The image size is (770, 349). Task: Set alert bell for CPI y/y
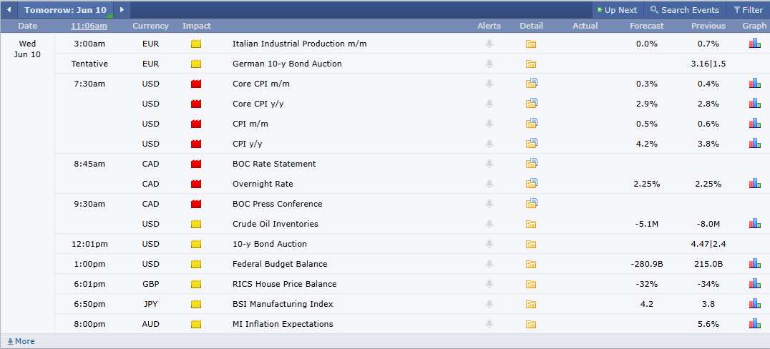coord(489,144)
